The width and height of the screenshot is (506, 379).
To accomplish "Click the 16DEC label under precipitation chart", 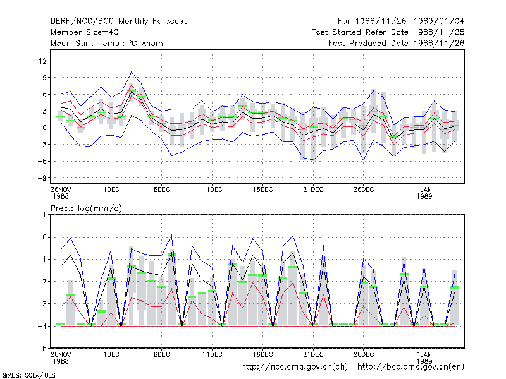I will (x=262, y=354).
